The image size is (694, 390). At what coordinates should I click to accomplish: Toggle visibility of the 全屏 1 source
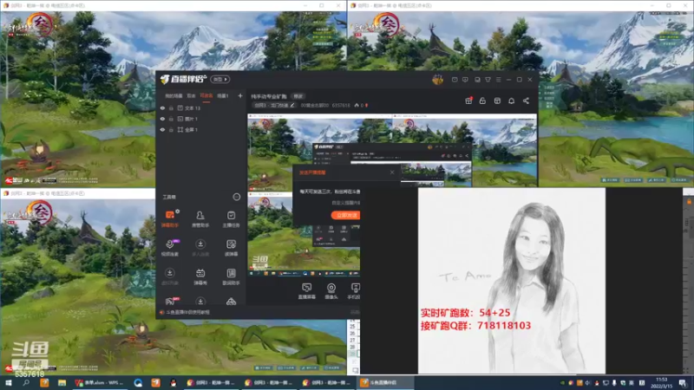coord(162,130)
